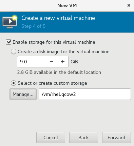Screen dimensions: 134x146
Task: Click Forward to proceed to step 5
Action: click(116, 138)
